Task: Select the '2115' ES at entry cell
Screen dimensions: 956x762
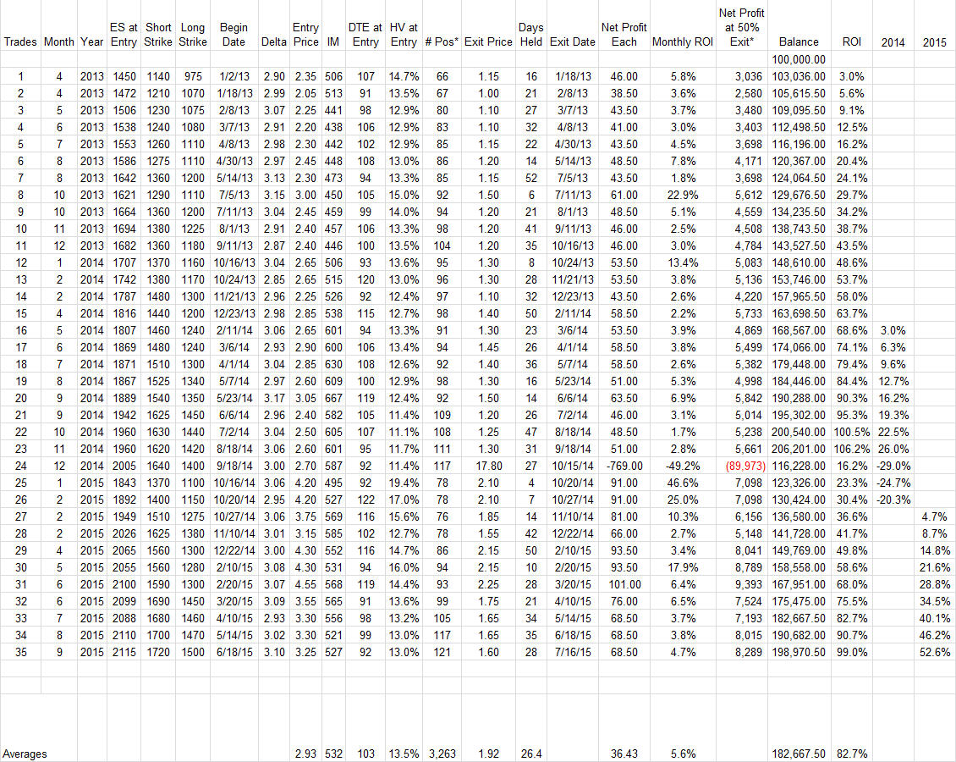Action: tap(124, 652)
